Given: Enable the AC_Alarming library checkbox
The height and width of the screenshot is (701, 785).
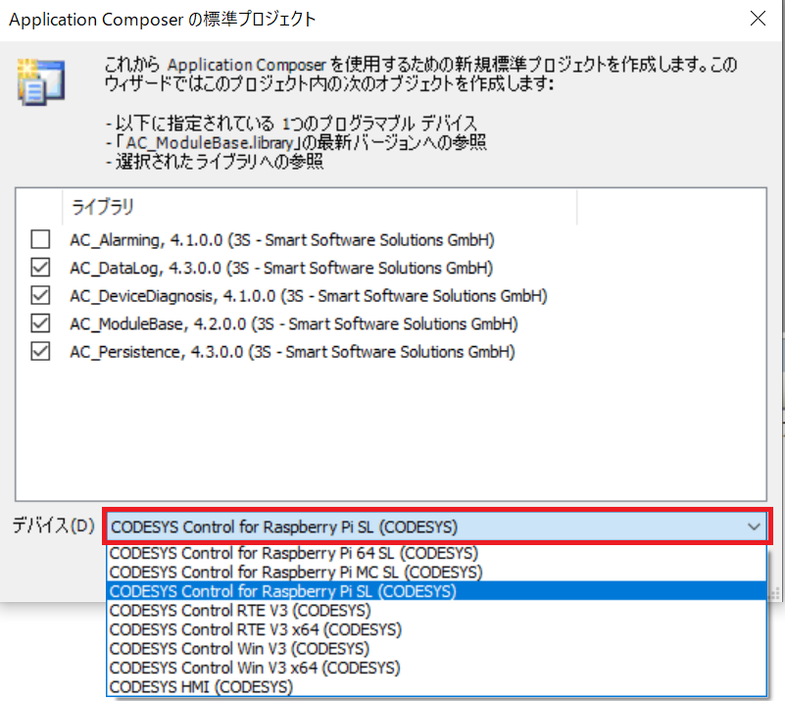Looking at the screenshot, I should coord(40,239).
